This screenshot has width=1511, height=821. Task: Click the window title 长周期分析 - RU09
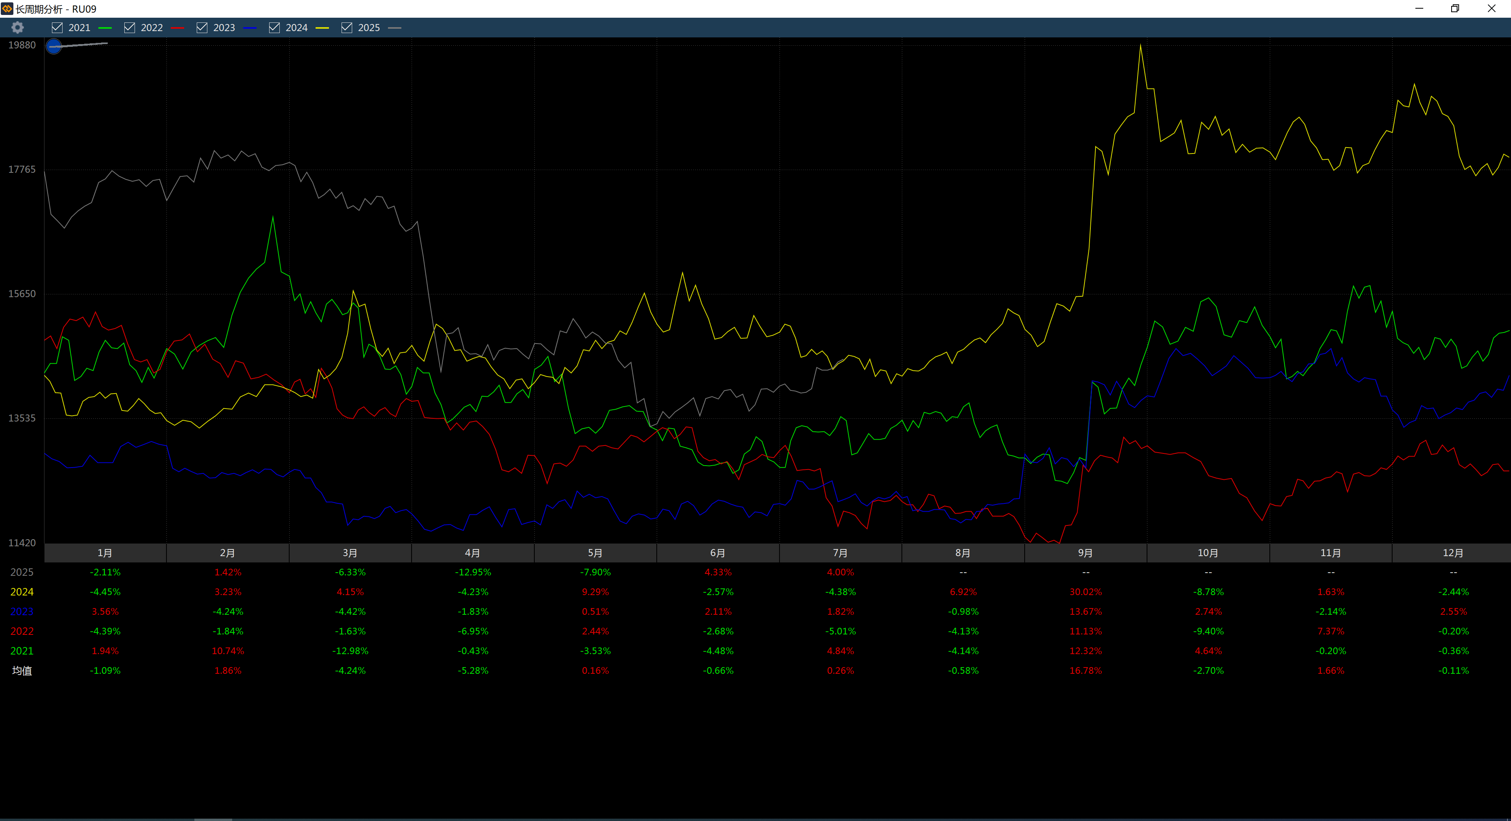pos(56,9)
